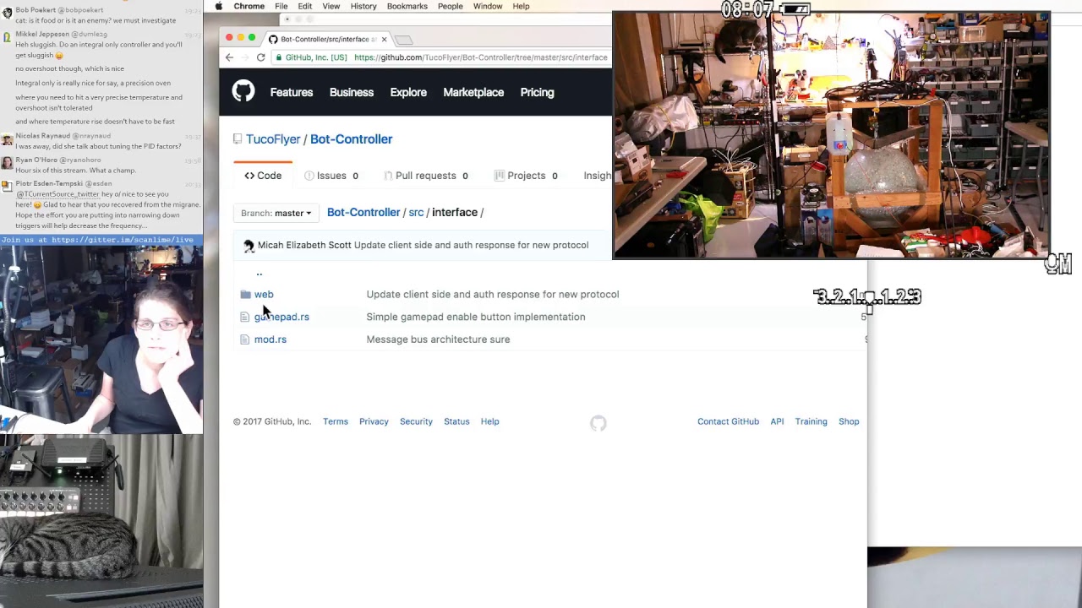Click Marketplace in GitHub header
Image resolution: width=1082 pixels, height=608 pixels.
point(473,92)
